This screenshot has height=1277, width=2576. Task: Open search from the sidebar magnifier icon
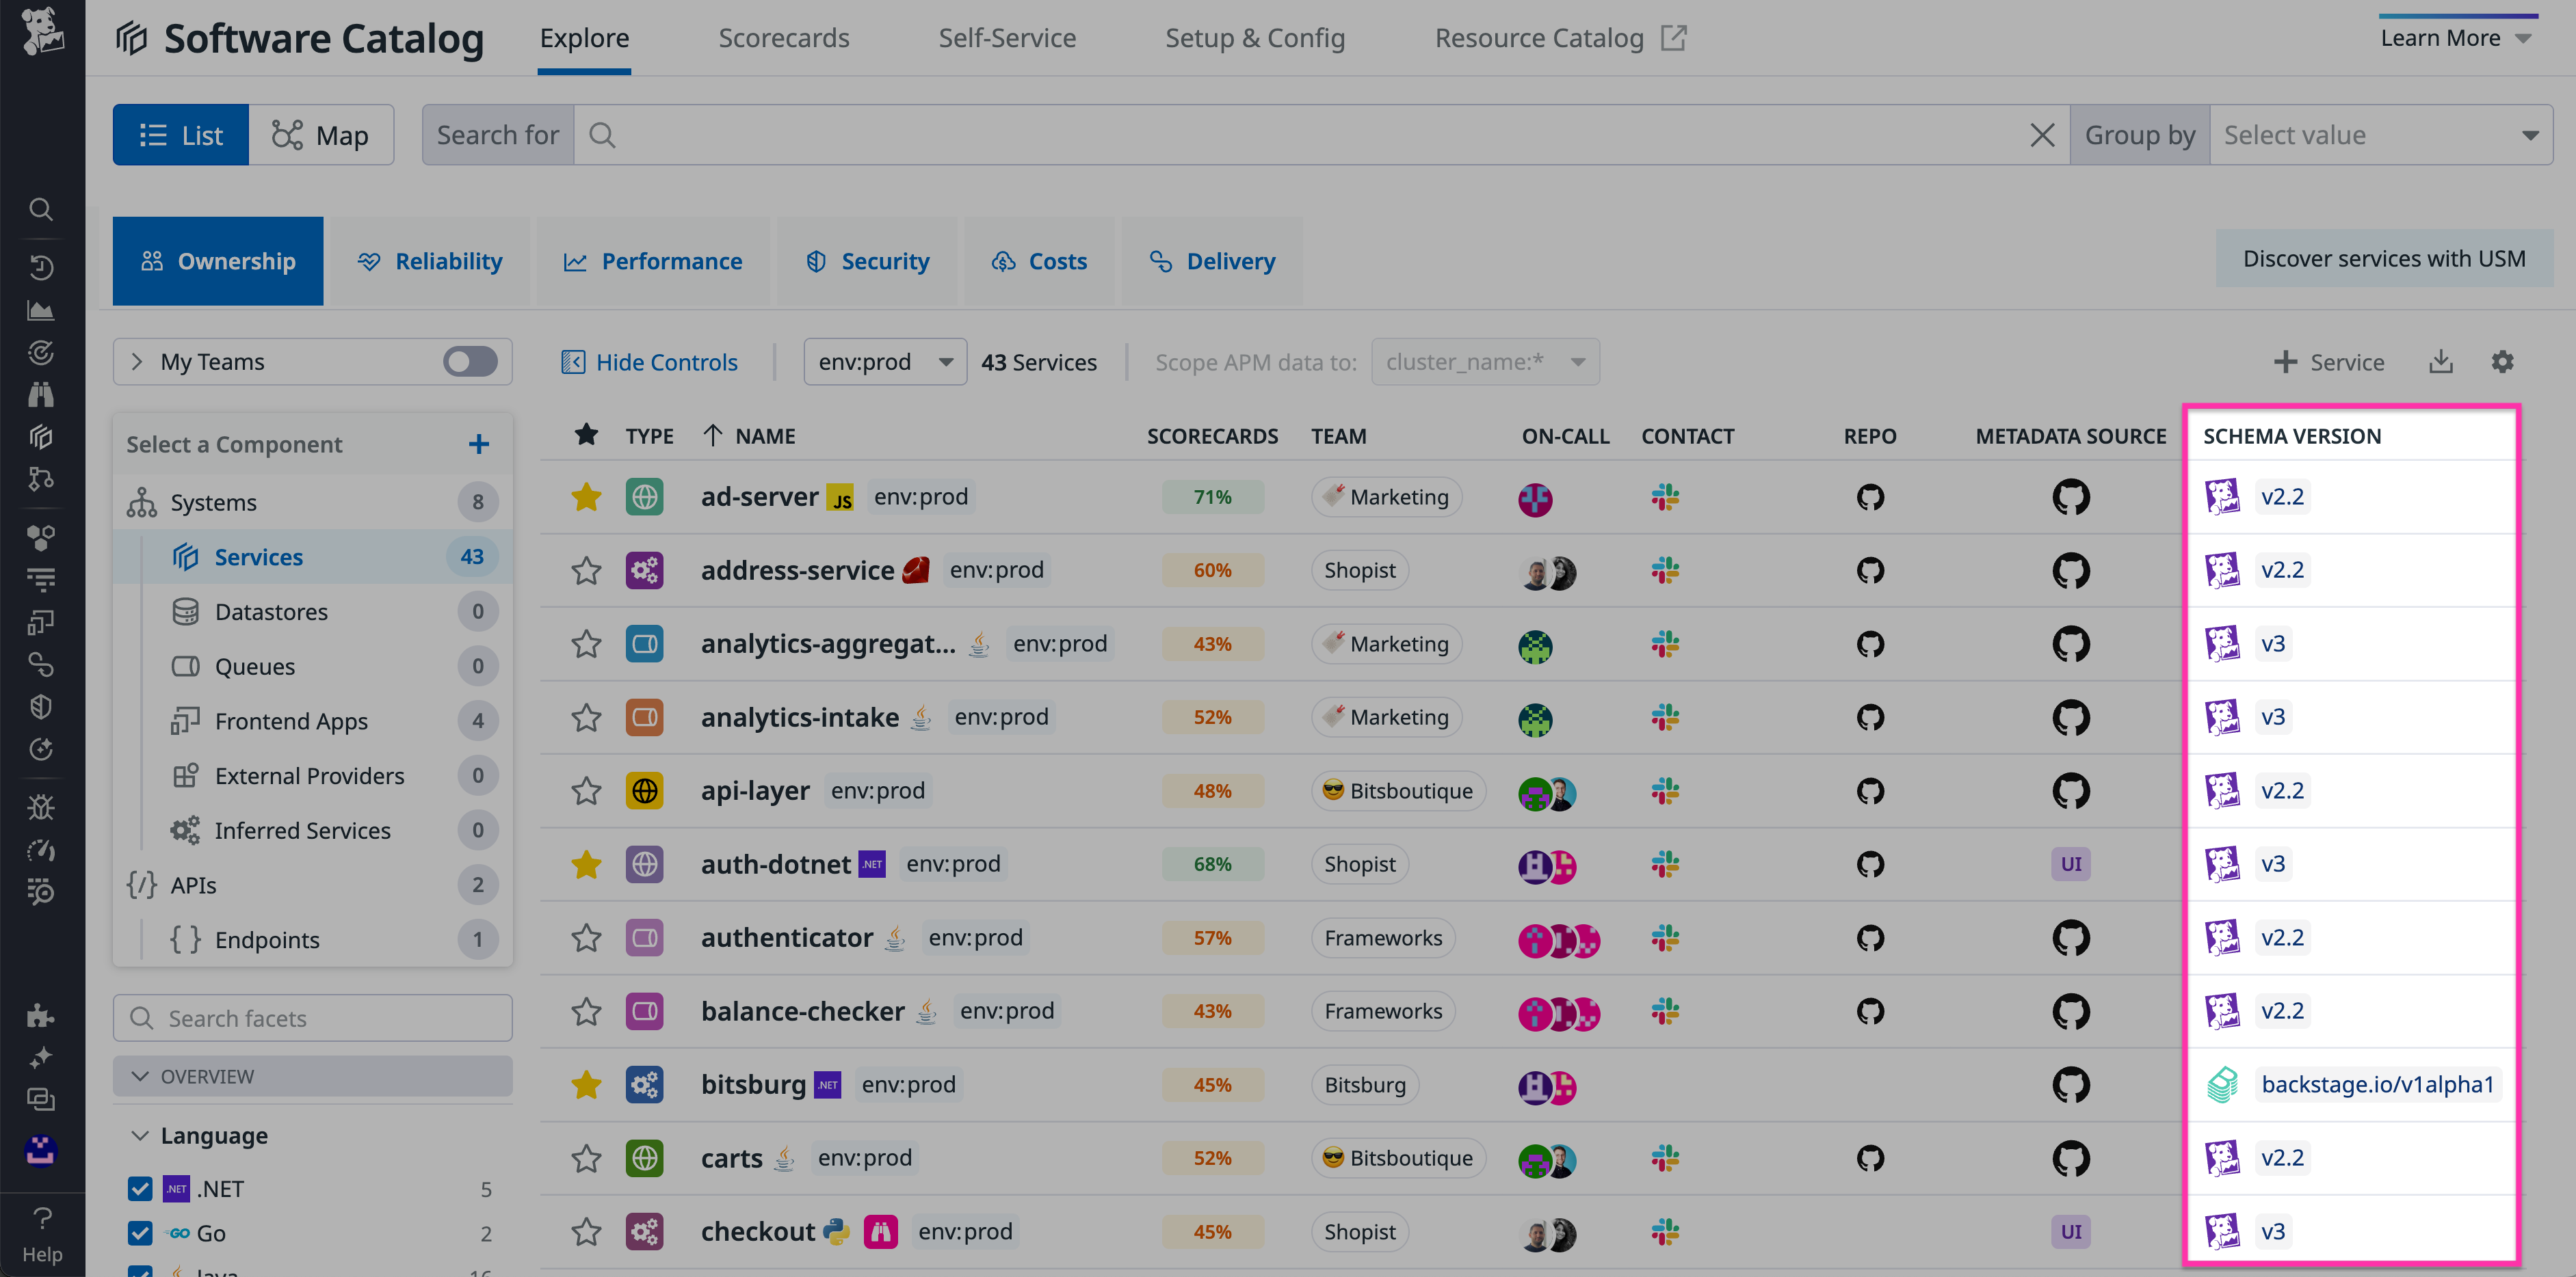pos(40,209)
